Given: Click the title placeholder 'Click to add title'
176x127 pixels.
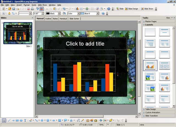Looking at the screenshot, I should point(85,44).
